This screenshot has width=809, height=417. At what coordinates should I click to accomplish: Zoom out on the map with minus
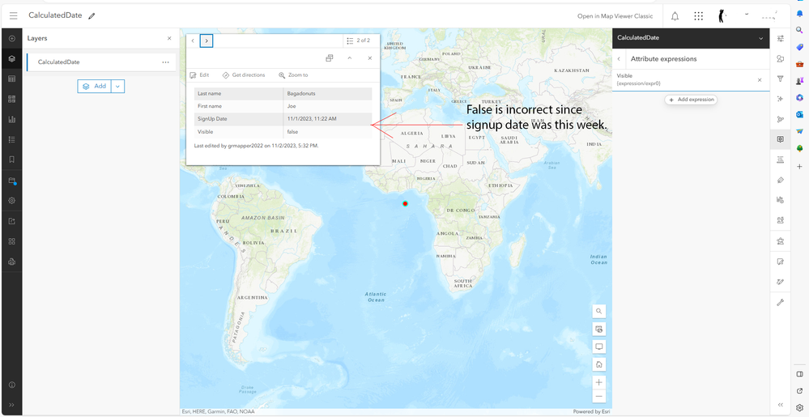click(x=599, y=397)
